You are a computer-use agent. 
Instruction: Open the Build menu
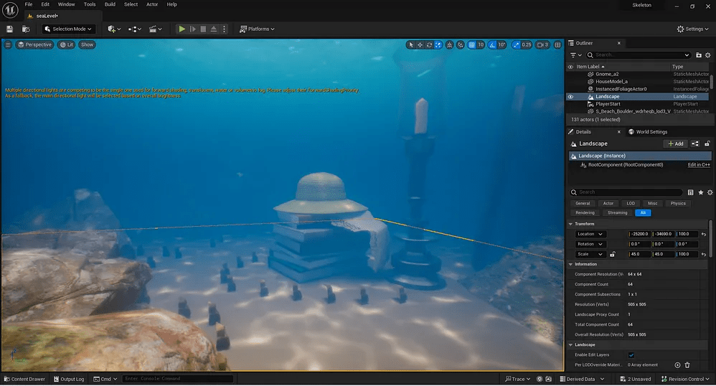(110, 4)
